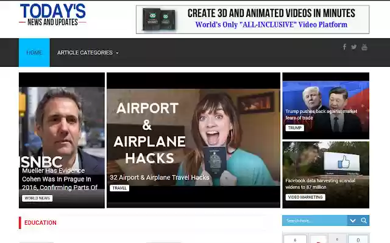Open the Twitter social icon
This screenshot has height=243, width=390.
pyautogui.click(x=353, y=47)
